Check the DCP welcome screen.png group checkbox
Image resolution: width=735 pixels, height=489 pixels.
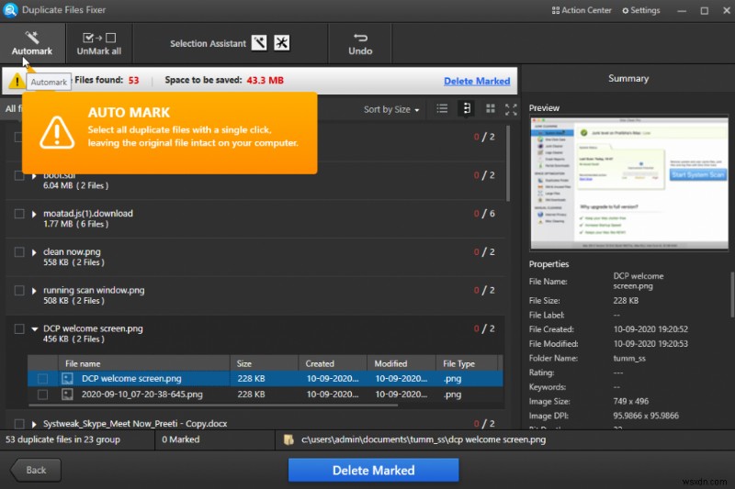(x=19, y=329)
